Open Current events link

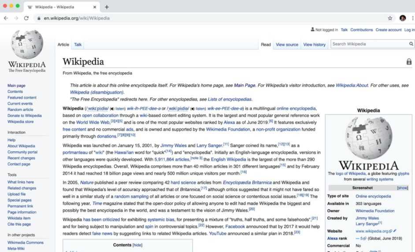point(20,103)
